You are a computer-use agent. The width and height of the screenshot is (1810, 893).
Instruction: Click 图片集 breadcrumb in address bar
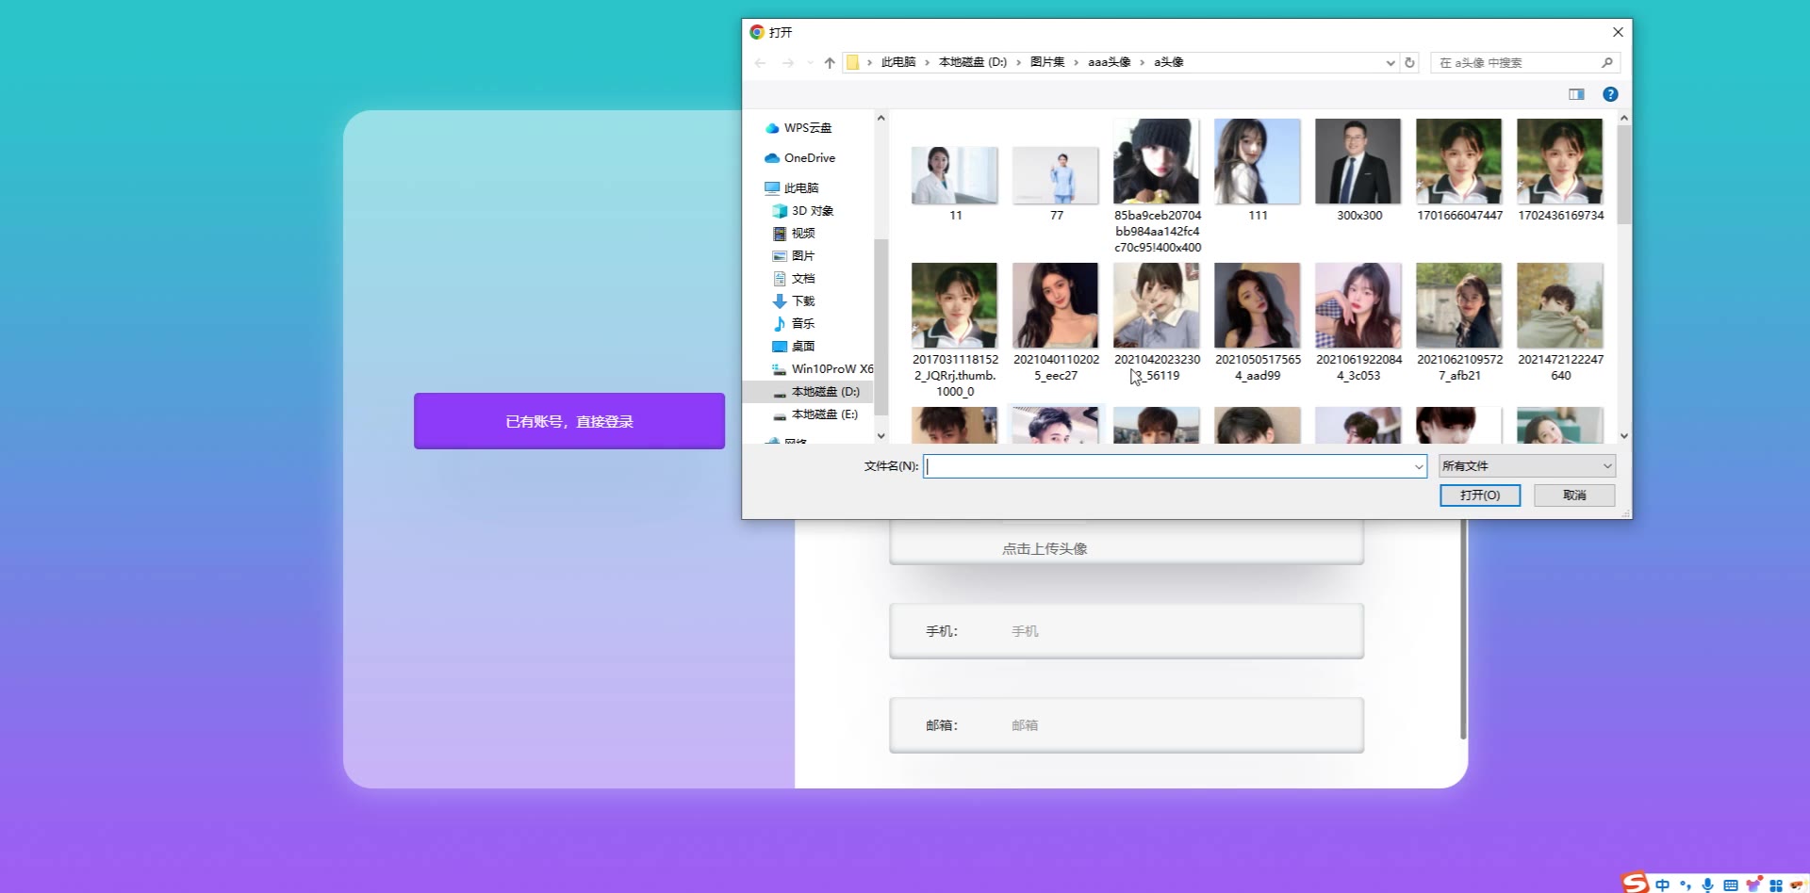tap(1047, 62)
